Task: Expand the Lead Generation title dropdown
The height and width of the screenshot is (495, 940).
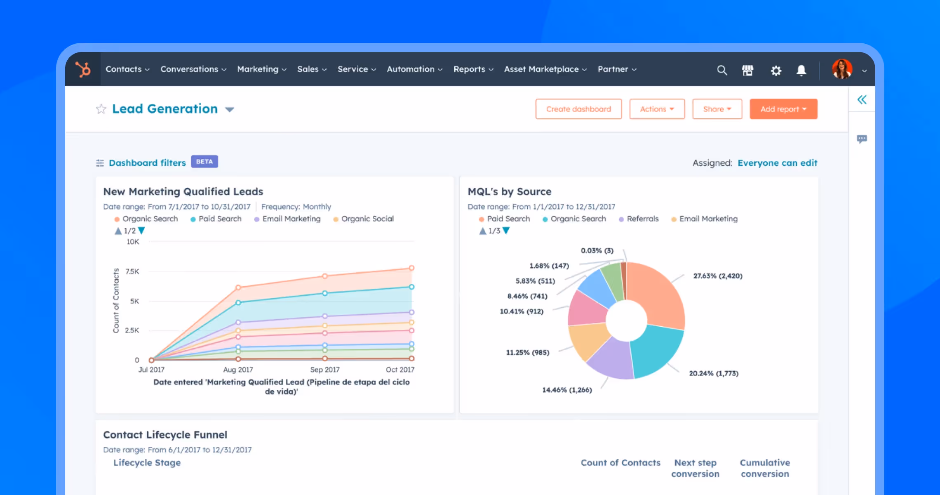Action: [230, 109]
